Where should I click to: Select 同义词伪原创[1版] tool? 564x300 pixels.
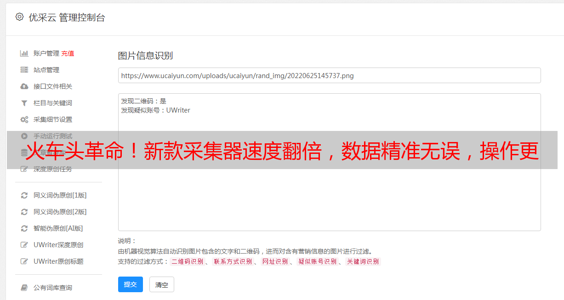(x=60, y=195)
